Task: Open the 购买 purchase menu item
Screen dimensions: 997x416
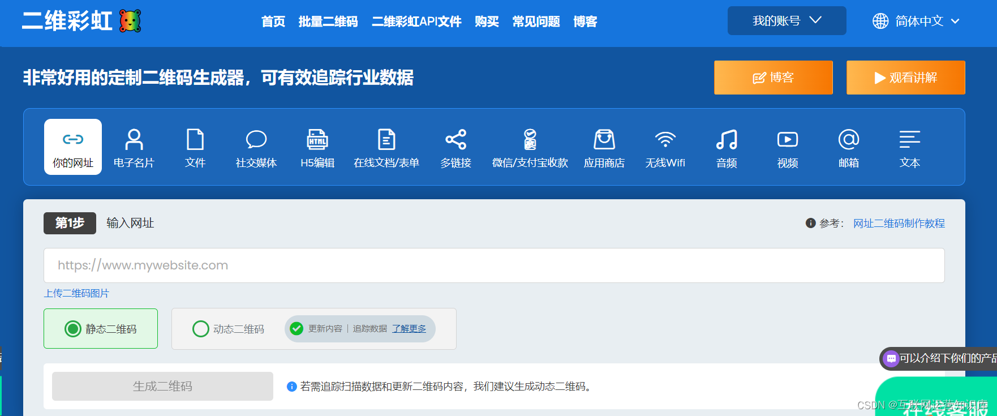Action: click(x=487, y=22)
